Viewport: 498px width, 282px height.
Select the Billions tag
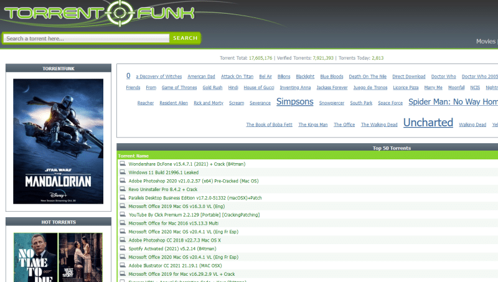284,77
